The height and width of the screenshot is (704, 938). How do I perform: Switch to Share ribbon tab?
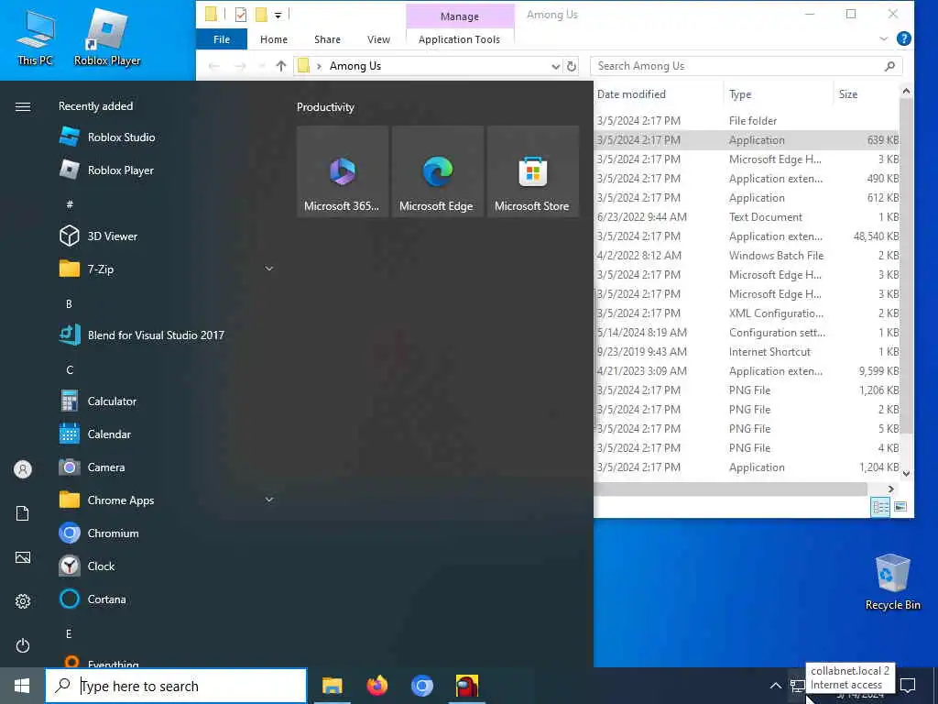tap(327, 38)
